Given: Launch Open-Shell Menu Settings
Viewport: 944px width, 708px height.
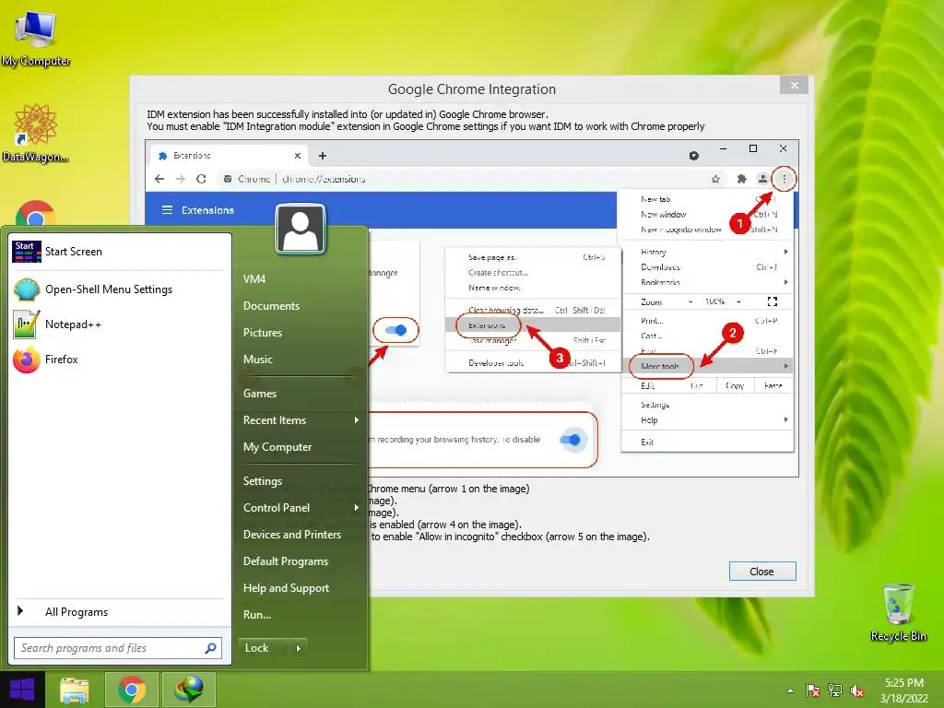Looking at the screenshot, I should [120, 289].
